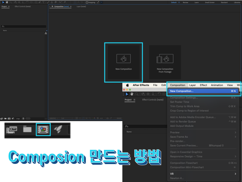
Task: Select the Zoom tool in the inset Mac window
Action: [137, 94]
